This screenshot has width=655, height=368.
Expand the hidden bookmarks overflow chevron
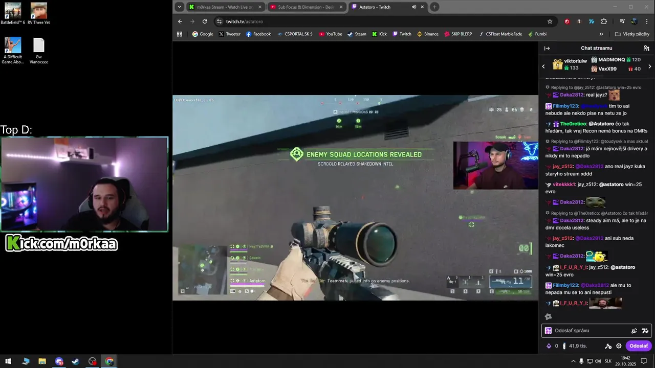tap(601, 34)
